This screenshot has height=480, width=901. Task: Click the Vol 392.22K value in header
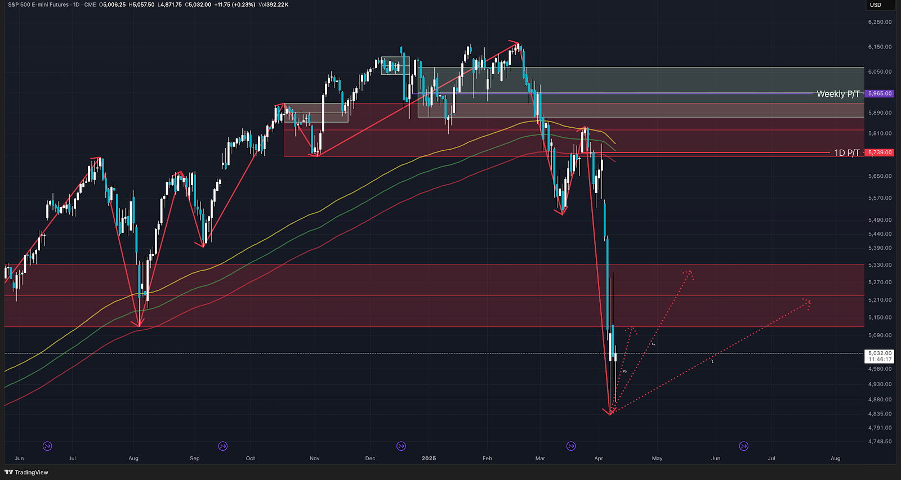coord(274,5)
